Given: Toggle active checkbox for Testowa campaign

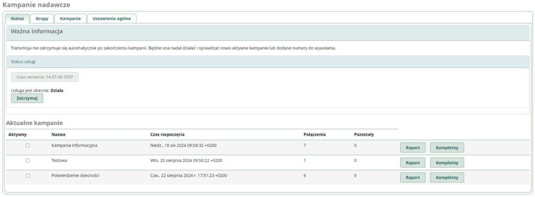Looking at the screenshot, I should coord(28,161).
